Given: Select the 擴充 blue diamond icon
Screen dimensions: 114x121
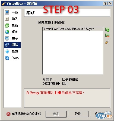Looking at the screenshot, I should click(7, 51).
